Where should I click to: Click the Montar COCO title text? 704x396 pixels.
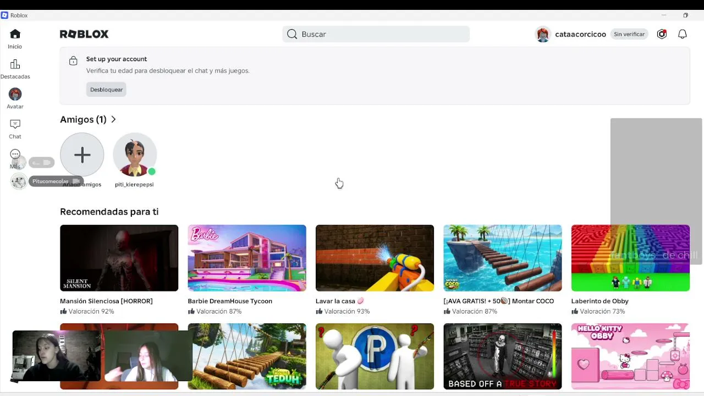point(499,301)
